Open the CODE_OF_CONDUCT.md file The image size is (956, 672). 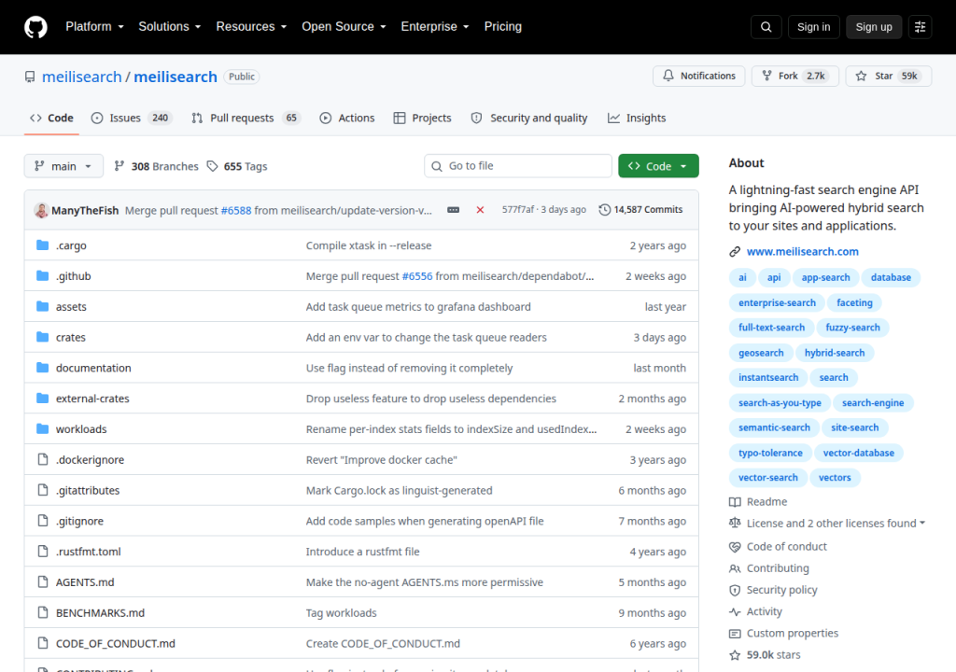click(x=115, y=643)
